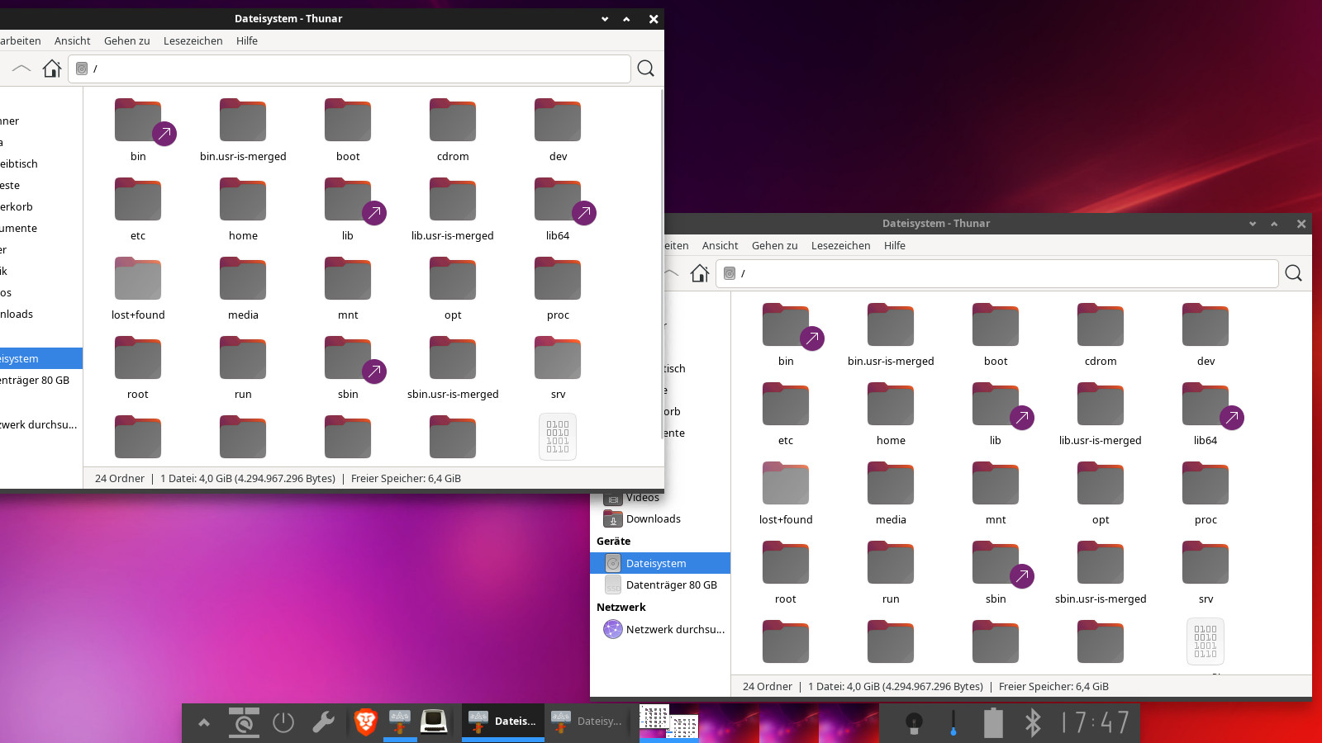
Task: Select the Downloads sidebar entry
Action: (653, 519)
